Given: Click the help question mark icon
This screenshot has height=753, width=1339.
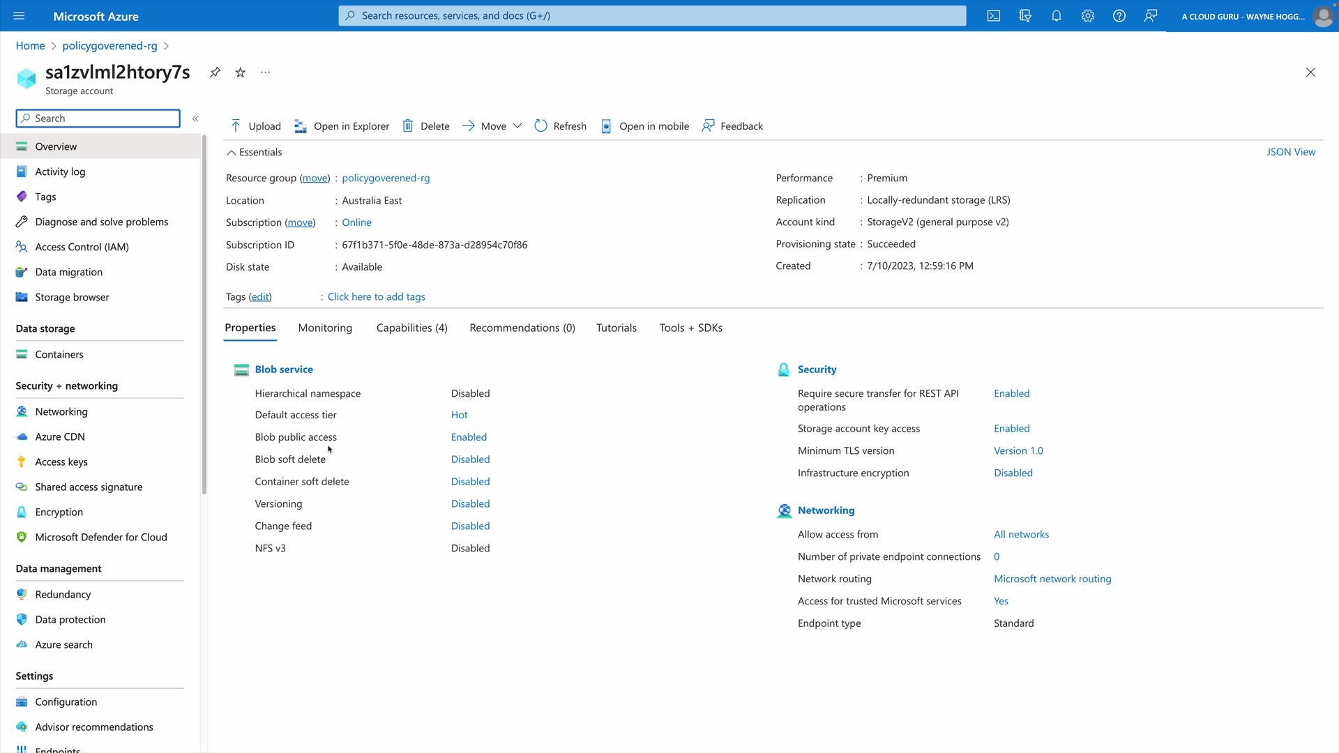Looking at the screenshot, I should [x=1119, y=16].
